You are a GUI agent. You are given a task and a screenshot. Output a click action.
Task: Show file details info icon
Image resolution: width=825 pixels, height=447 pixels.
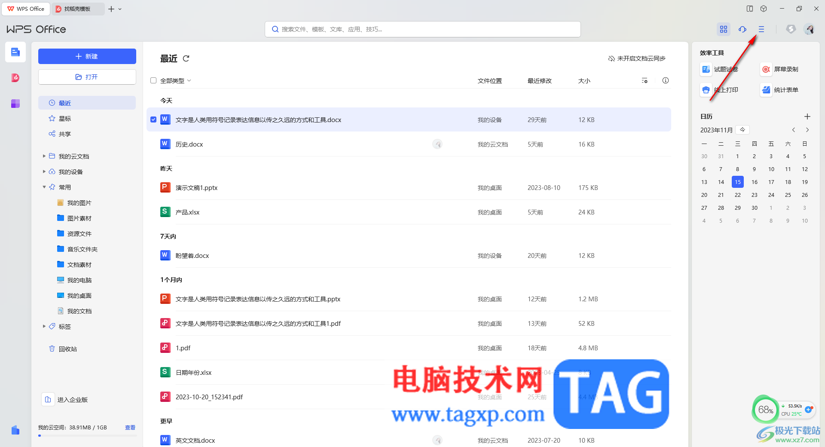[x=666, y=80]
